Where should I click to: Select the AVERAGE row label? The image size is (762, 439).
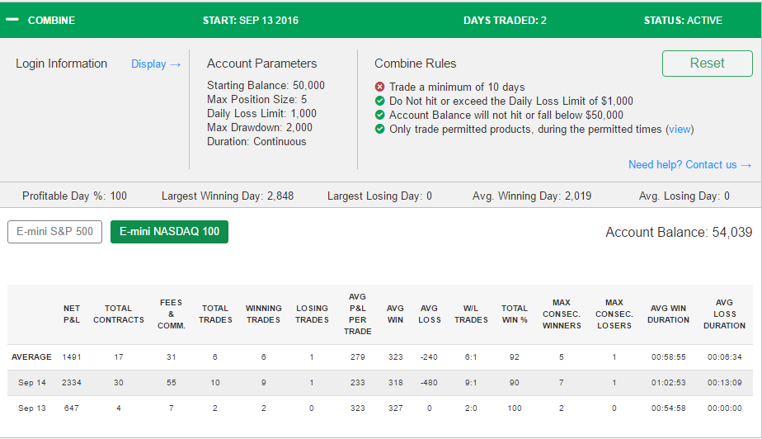[31, 356]
